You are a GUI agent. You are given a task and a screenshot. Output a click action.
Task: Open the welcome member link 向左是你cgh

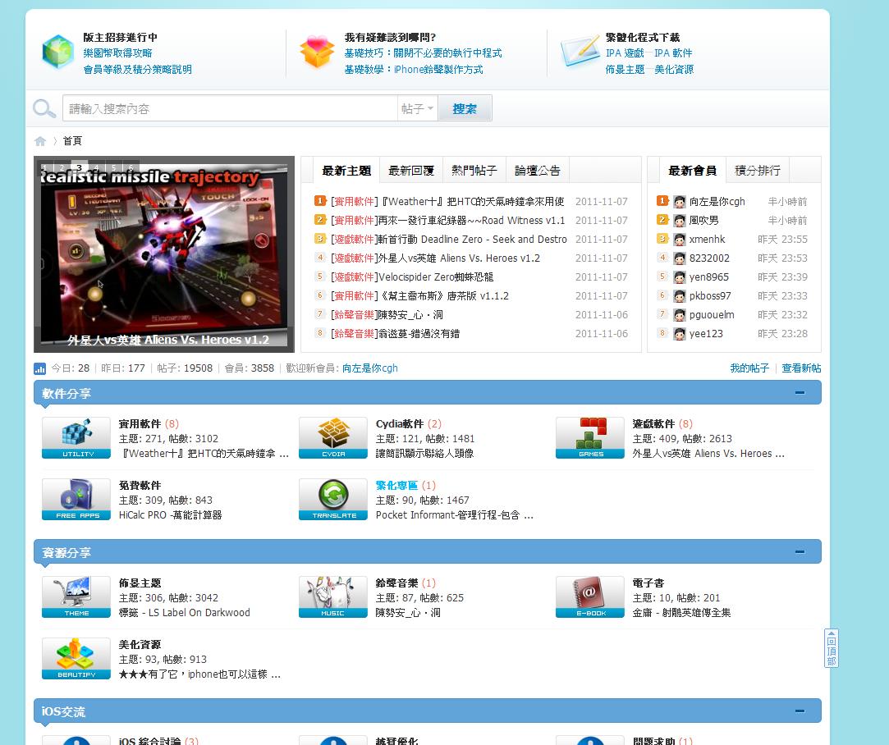pyautogui.click(x=369, y=368)
